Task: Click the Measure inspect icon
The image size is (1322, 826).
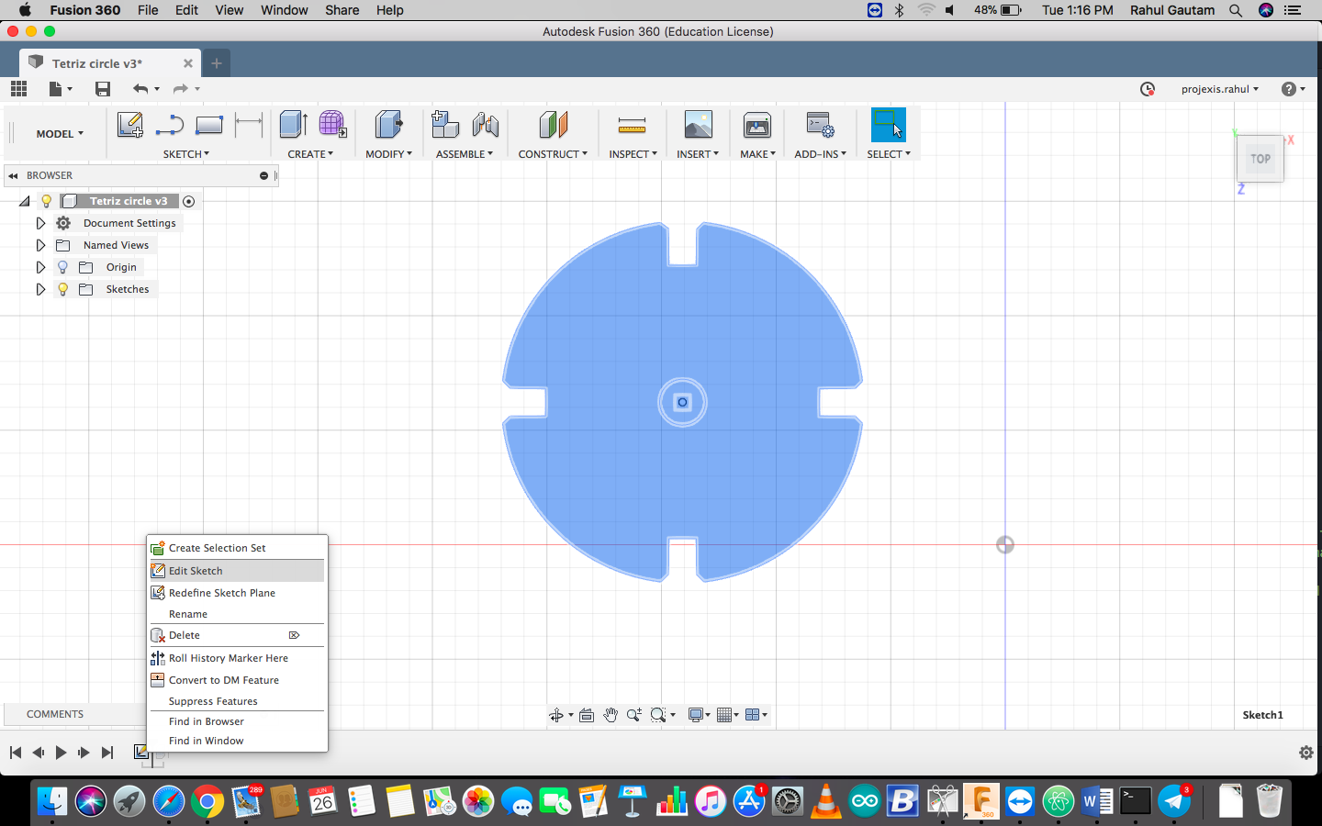Action: [632, 125]
